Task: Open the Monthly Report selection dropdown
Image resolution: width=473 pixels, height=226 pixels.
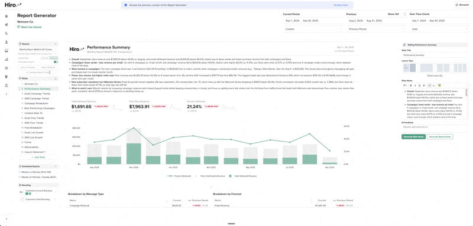Action: point(38,50)
